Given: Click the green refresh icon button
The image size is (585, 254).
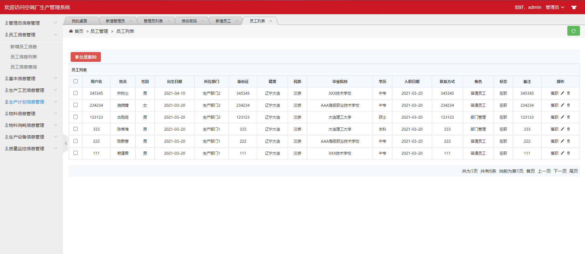Looking at the screenshot, I should 573,31.
